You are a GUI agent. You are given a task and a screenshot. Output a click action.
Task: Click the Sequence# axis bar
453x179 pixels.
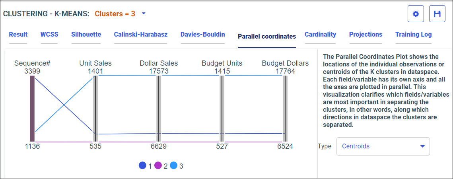pos(32,109)
